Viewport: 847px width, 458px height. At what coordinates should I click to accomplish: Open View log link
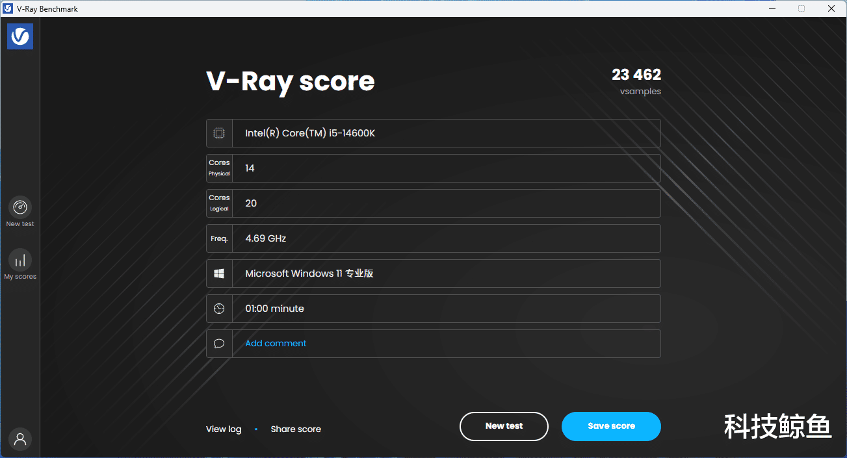tap(224, 429)
